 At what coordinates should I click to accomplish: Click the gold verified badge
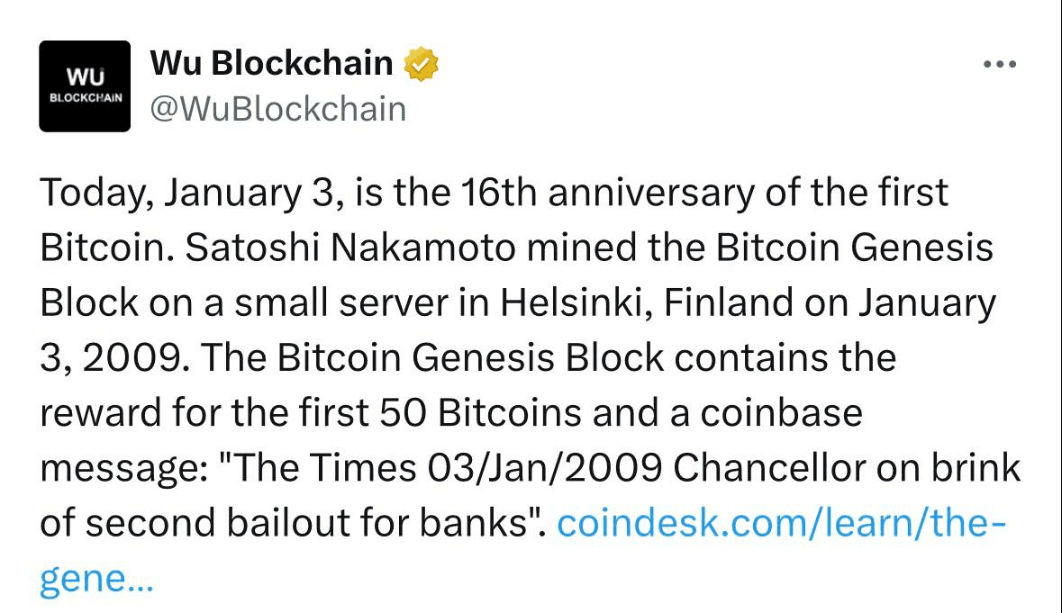coord(421,64)
